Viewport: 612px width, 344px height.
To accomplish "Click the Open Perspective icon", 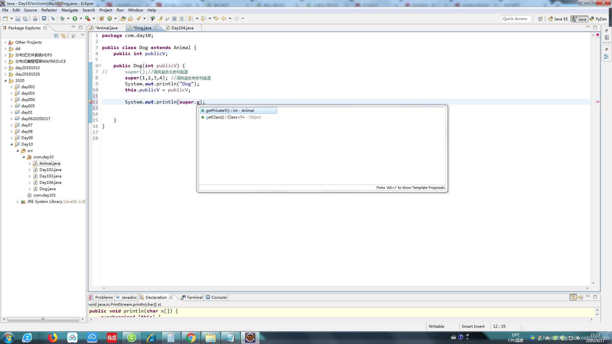I will click(x=540, y=19).
